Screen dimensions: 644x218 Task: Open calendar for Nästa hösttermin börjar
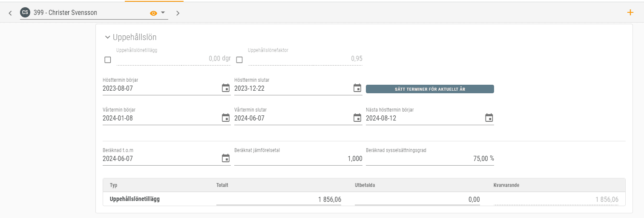tap(489, 118)
